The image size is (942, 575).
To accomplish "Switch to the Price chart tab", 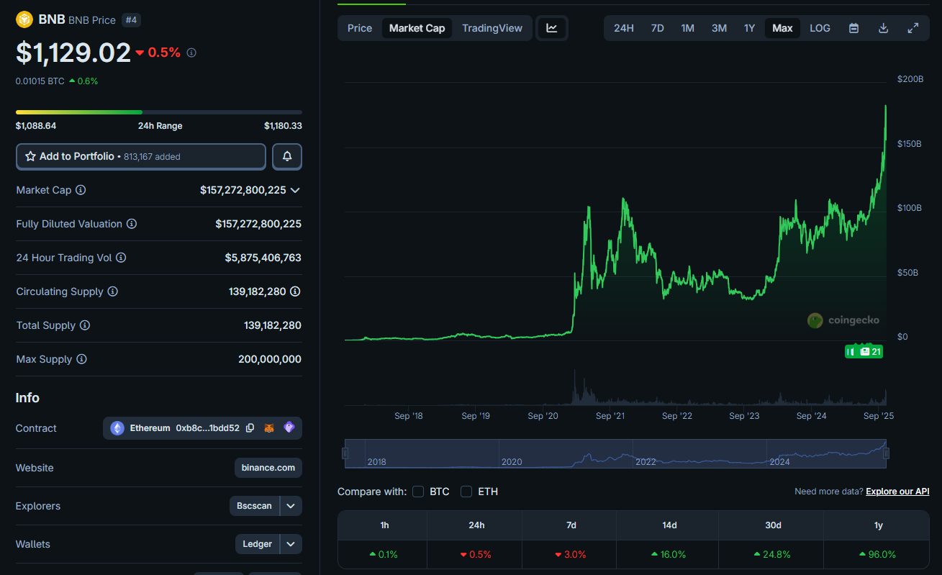I will point(360,28).
